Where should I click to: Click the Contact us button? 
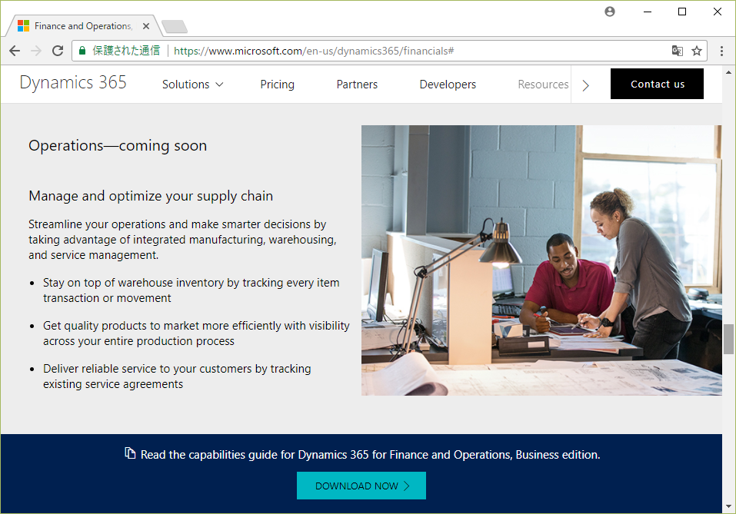[657, 84]
